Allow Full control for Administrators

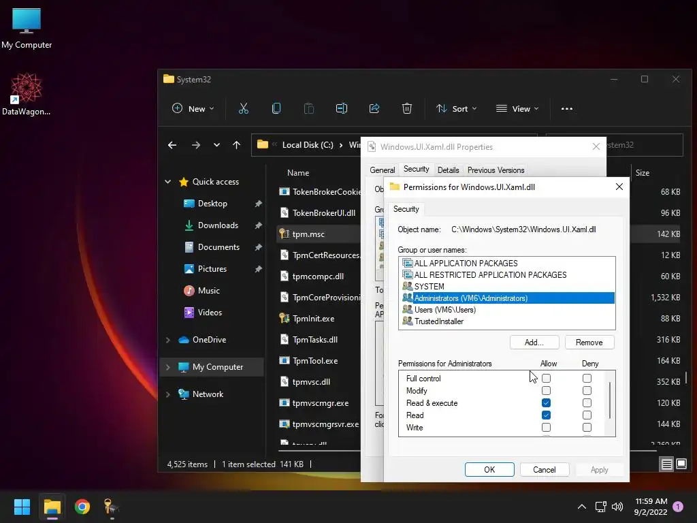pyautogui.click(x=547, y=379)
